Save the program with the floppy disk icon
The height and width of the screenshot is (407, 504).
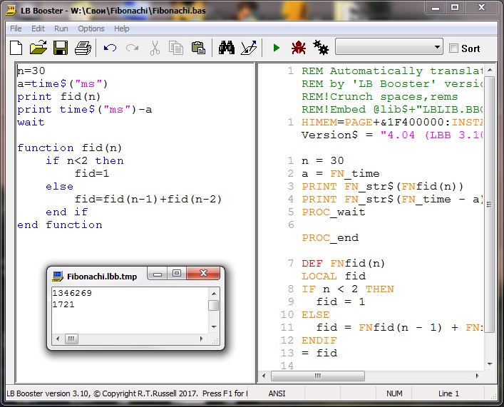(x=61, y=48)
